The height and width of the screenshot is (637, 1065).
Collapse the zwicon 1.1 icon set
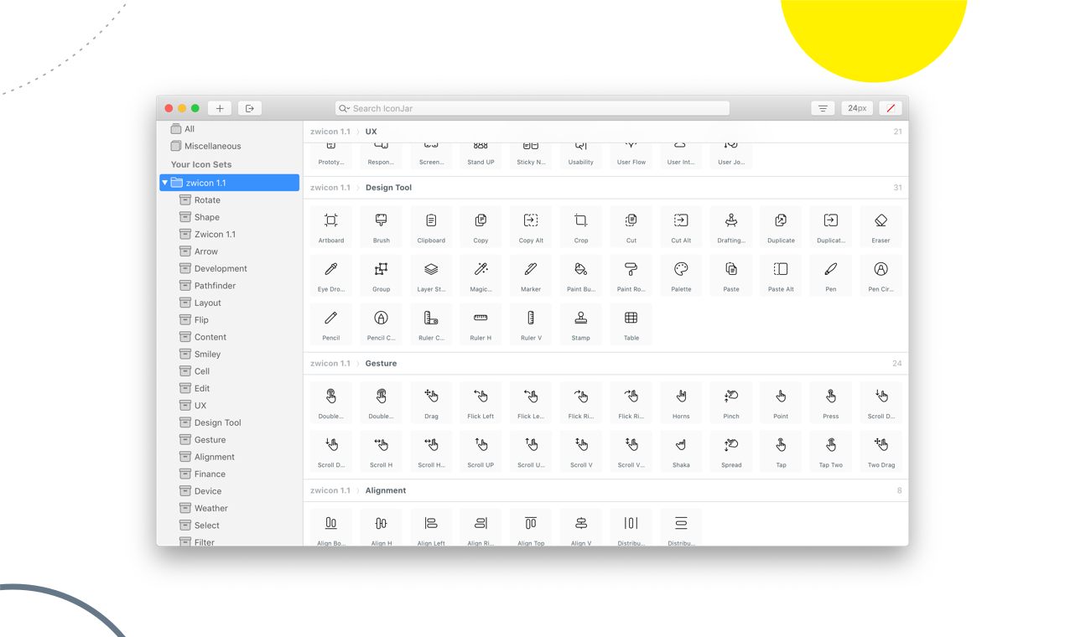tap(165, 183)
